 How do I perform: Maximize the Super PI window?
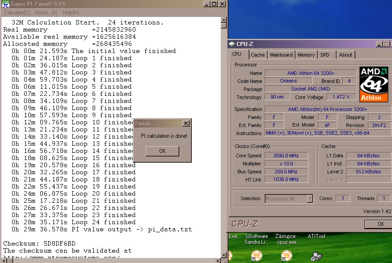(214, 4)
